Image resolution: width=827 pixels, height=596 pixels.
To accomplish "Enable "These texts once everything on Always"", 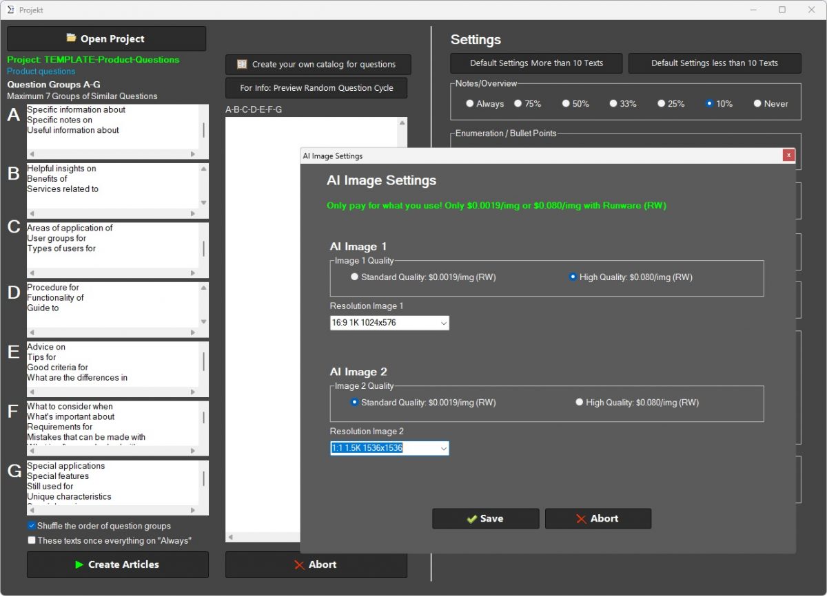I will 31,540.
